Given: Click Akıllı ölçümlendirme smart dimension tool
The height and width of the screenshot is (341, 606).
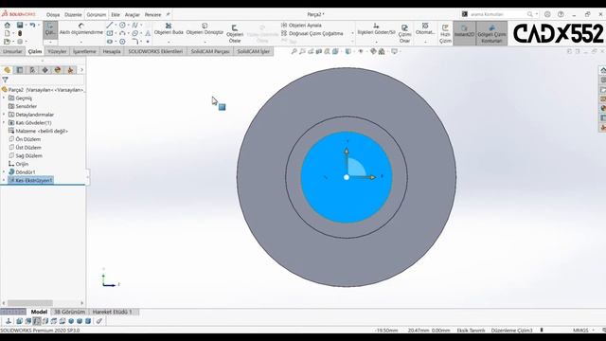Looking at the screenshot, I should (80, 29).
